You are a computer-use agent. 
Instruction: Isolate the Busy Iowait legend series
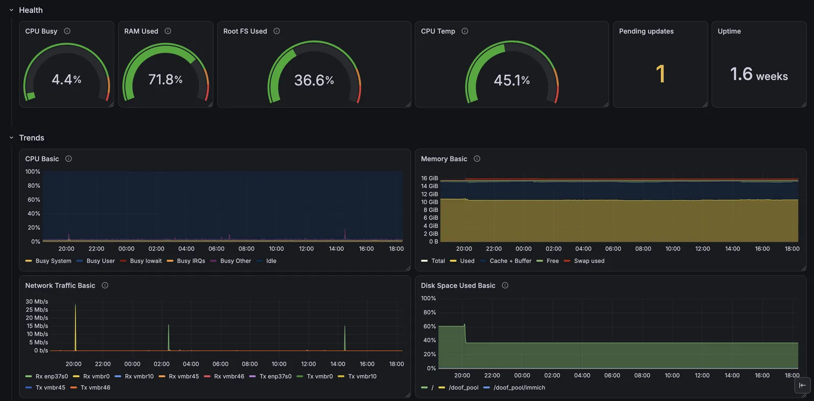(x=146, y=261)
